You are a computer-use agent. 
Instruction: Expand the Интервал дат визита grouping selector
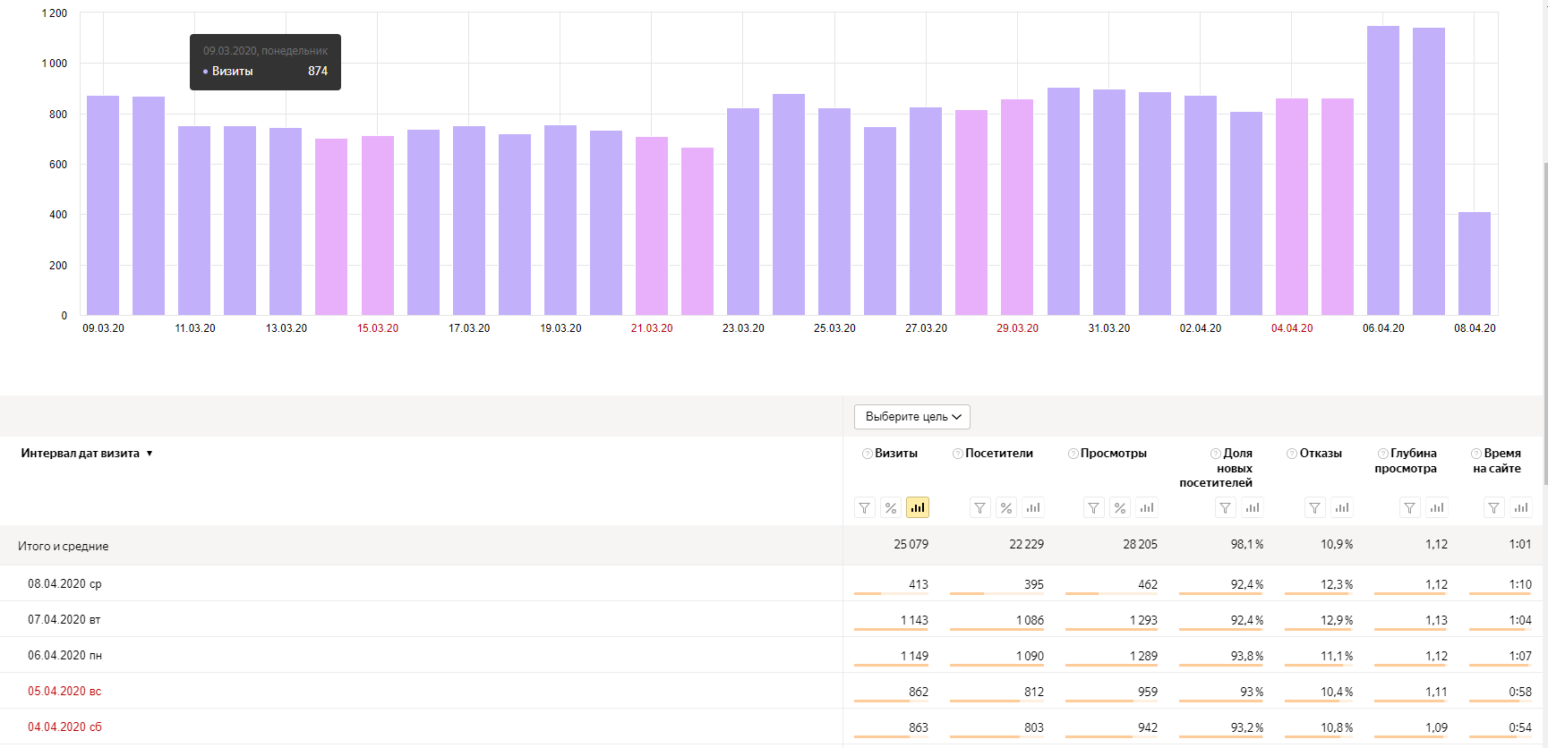coord(87,454)
